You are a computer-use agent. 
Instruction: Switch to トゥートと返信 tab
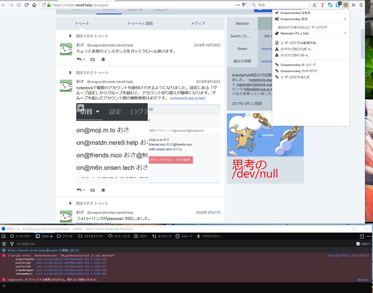(140, 23)
